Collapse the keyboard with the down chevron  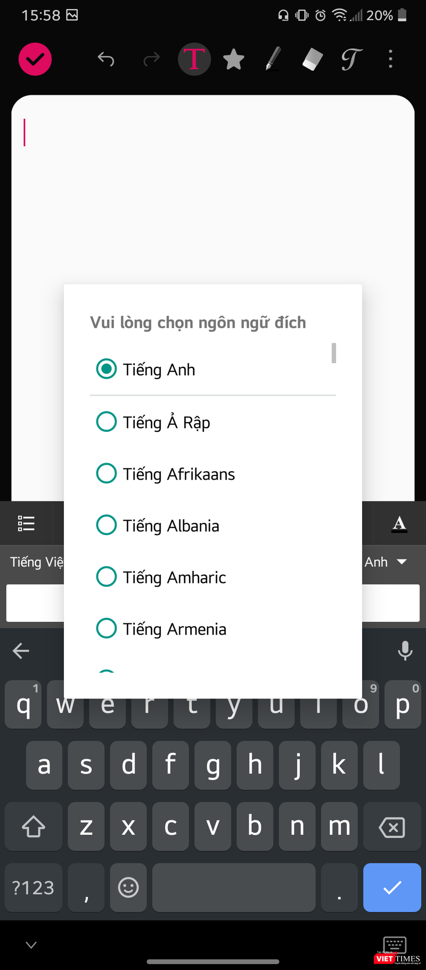point(30,945)
